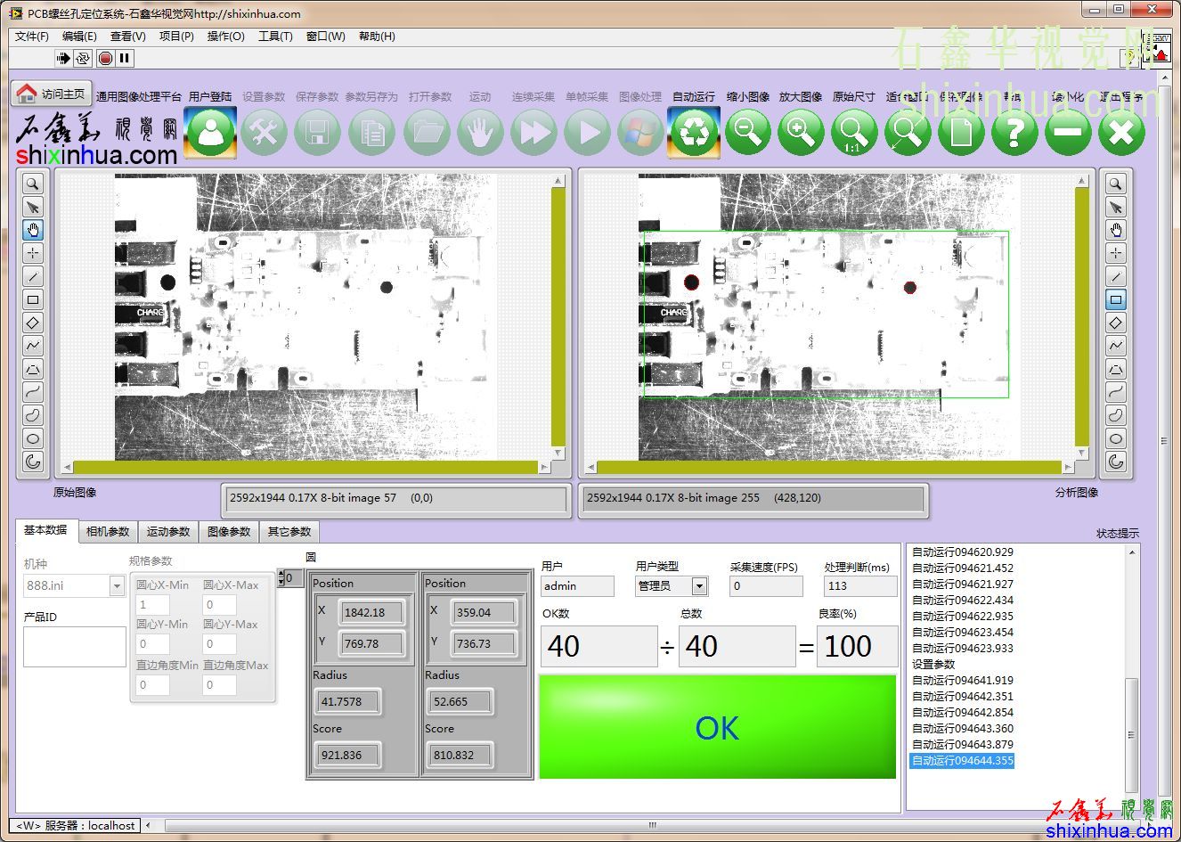Select zoom tool in right image palette
The width and height of the screenshot is (1181, 842).
1115,184
